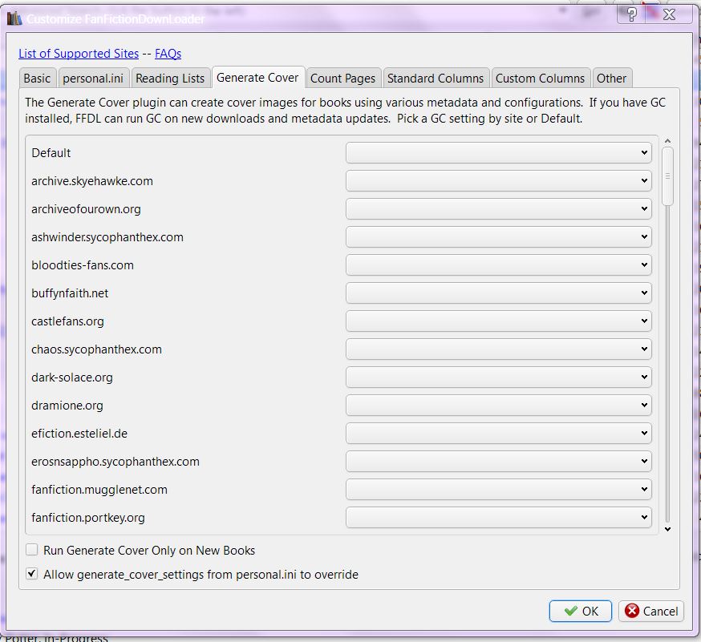
Task: Close the Customize FanFictionDownLoader dialog
Action: pyautogui.click(x=669, y=14)
